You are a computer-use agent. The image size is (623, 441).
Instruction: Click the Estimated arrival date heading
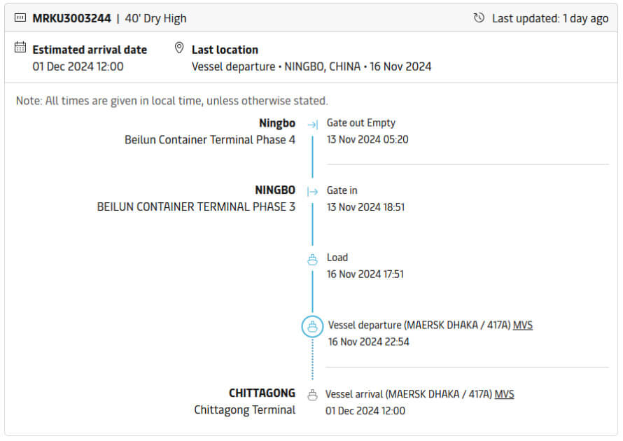click(90, 50)
